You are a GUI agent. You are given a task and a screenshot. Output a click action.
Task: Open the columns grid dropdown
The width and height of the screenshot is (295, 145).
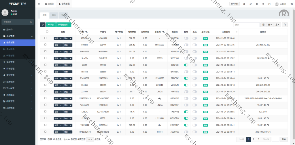click(x=270, y=25)
